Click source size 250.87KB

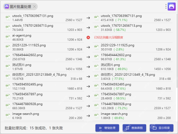pyautogui.click(x=19, y=59)
